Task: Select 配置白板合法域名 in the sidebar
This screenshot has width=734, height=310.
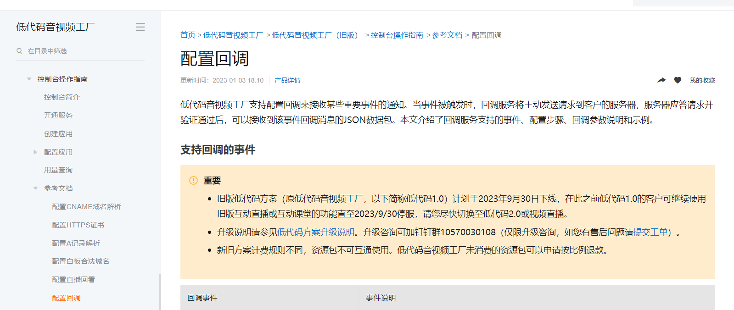Action: pyautogui.click(x=81, y=261)
